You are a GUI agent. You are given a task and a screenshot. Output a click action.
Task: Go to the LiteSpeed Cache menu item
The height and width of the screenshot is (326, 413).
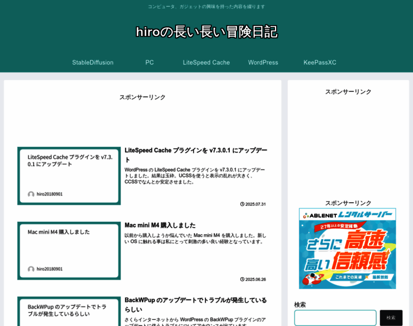(x=206, y=62)
